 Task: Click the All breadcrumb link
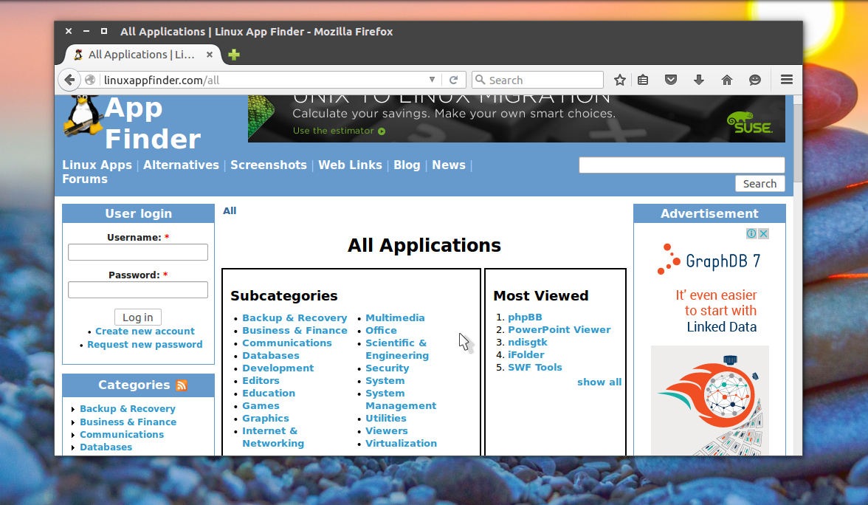tap(230, 211)
